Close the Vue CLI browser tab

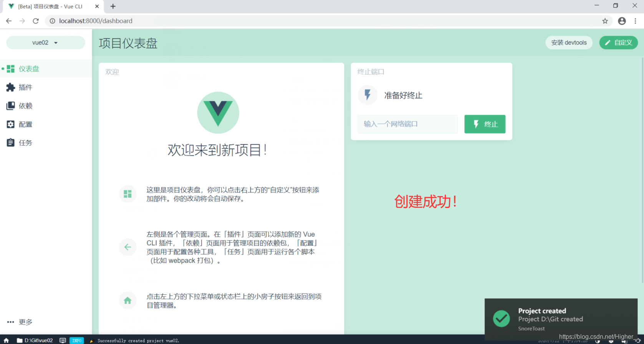point(97,6)
